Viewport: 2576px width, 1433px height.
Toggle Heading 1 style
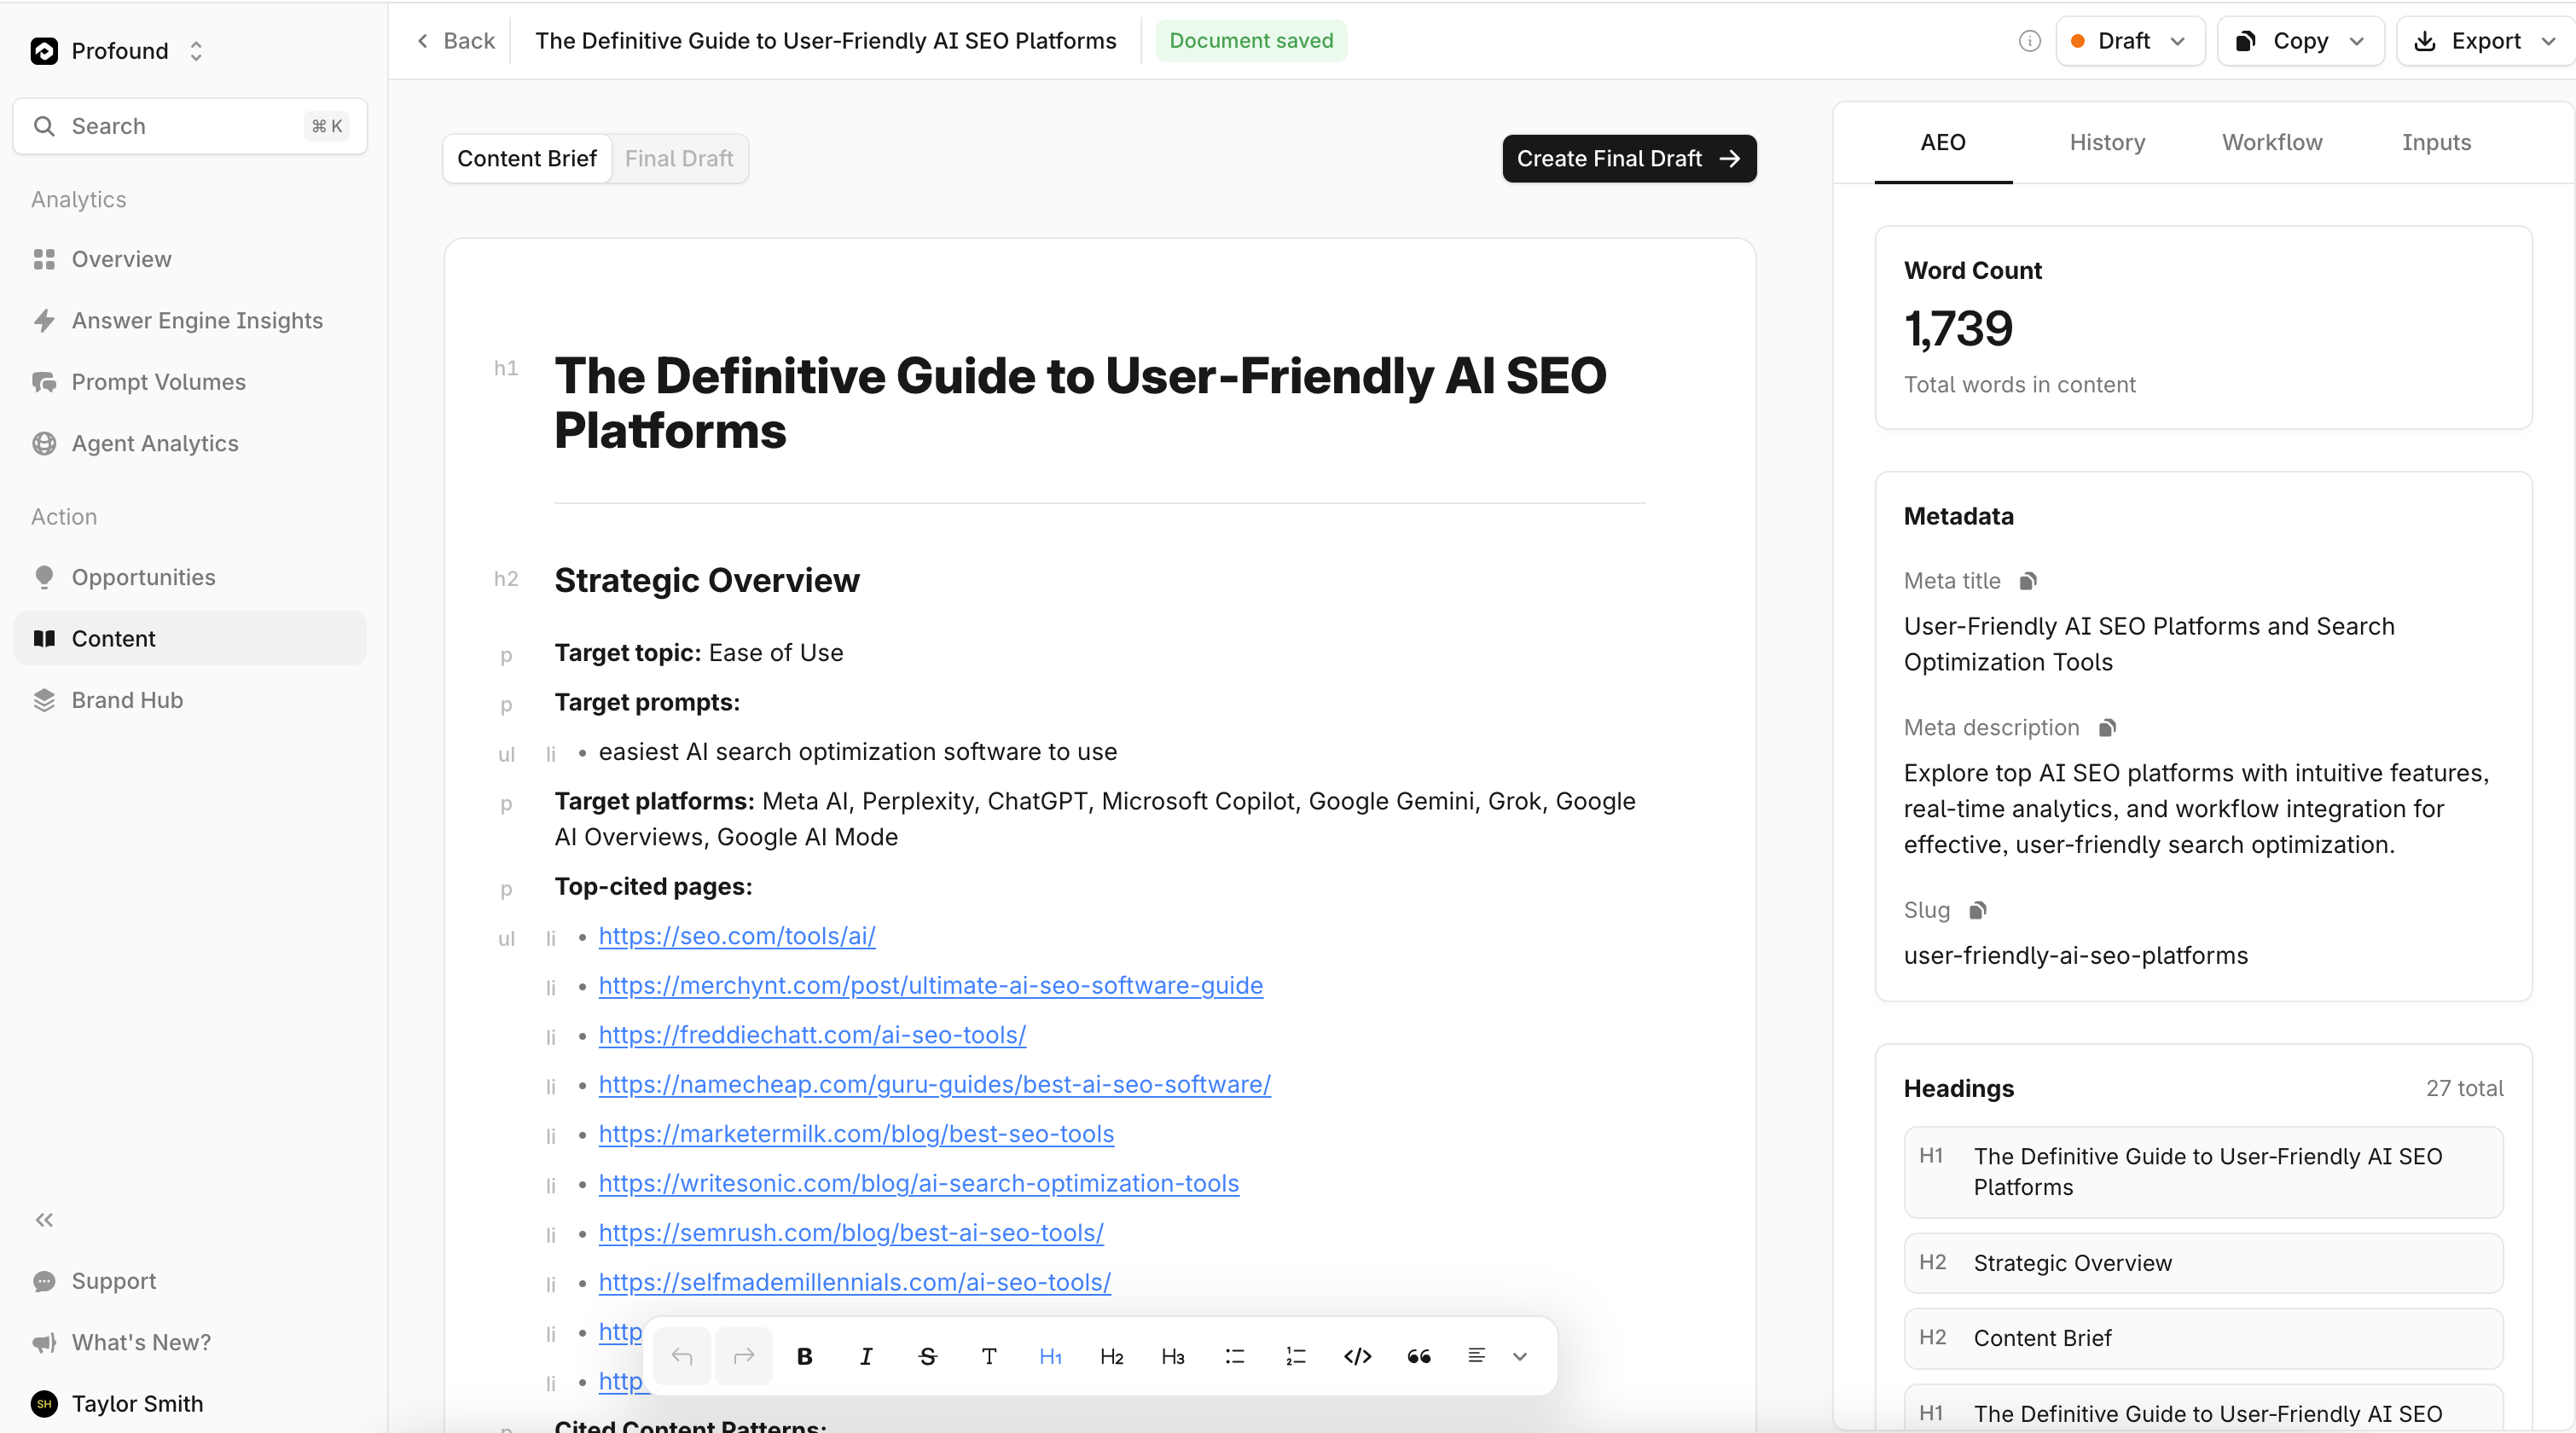(x=1051, y=1356)
